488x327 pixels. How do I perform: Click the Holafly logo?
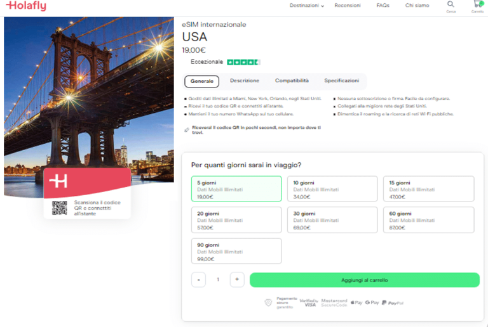point(26,6)
